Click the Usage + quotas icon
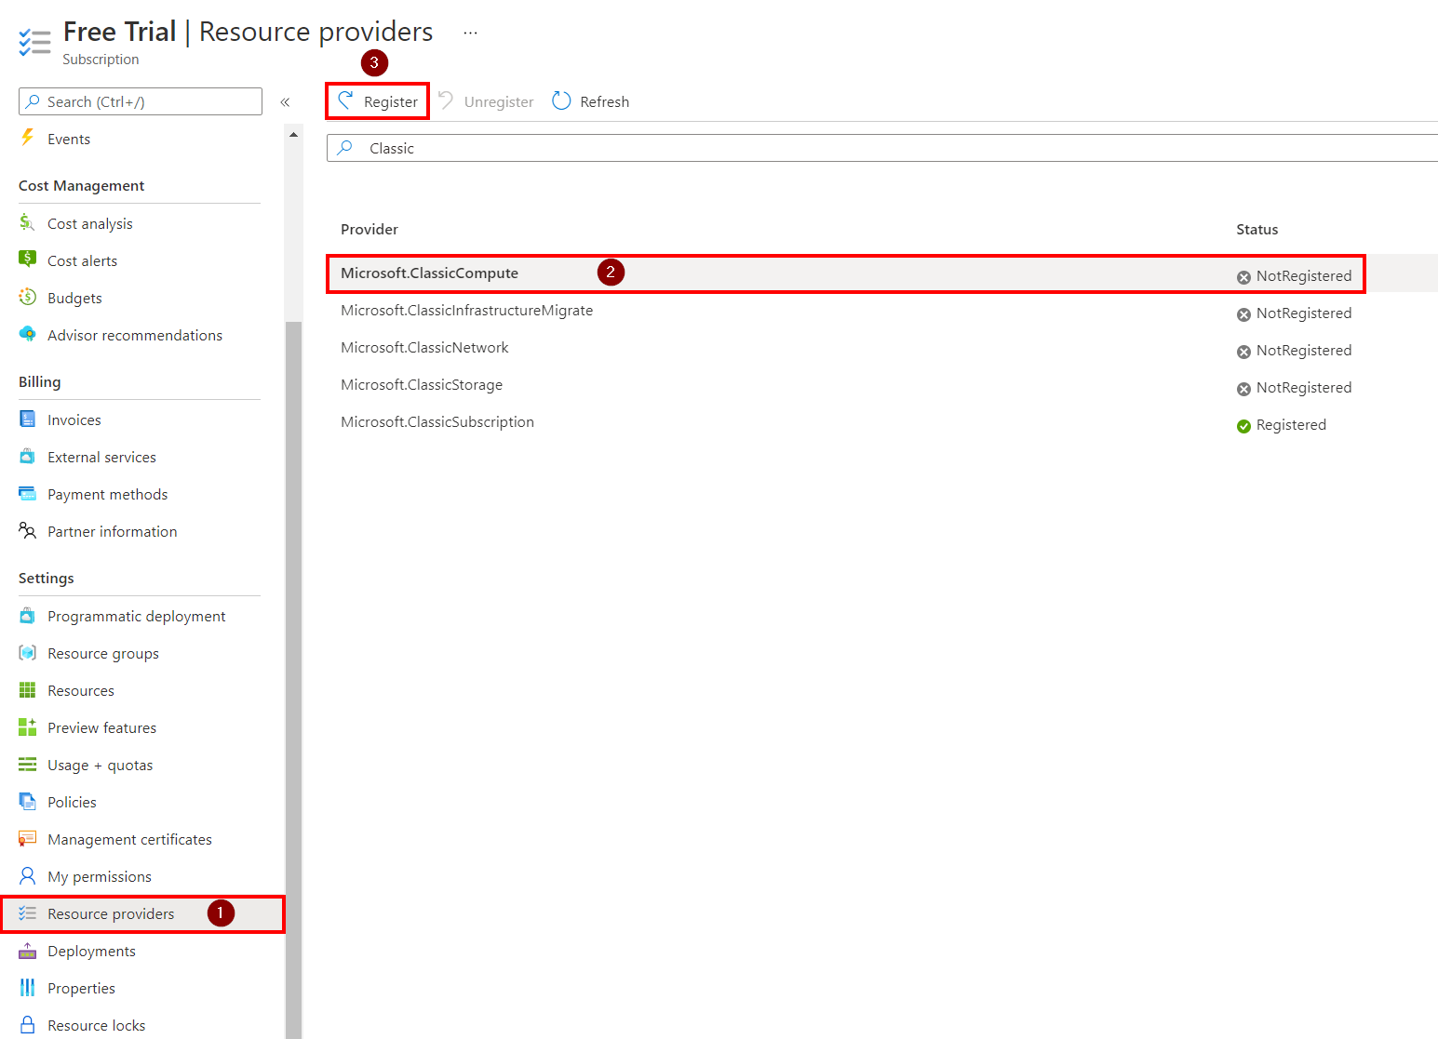The image size is (1438, 1039). click(x=27, y=765)
